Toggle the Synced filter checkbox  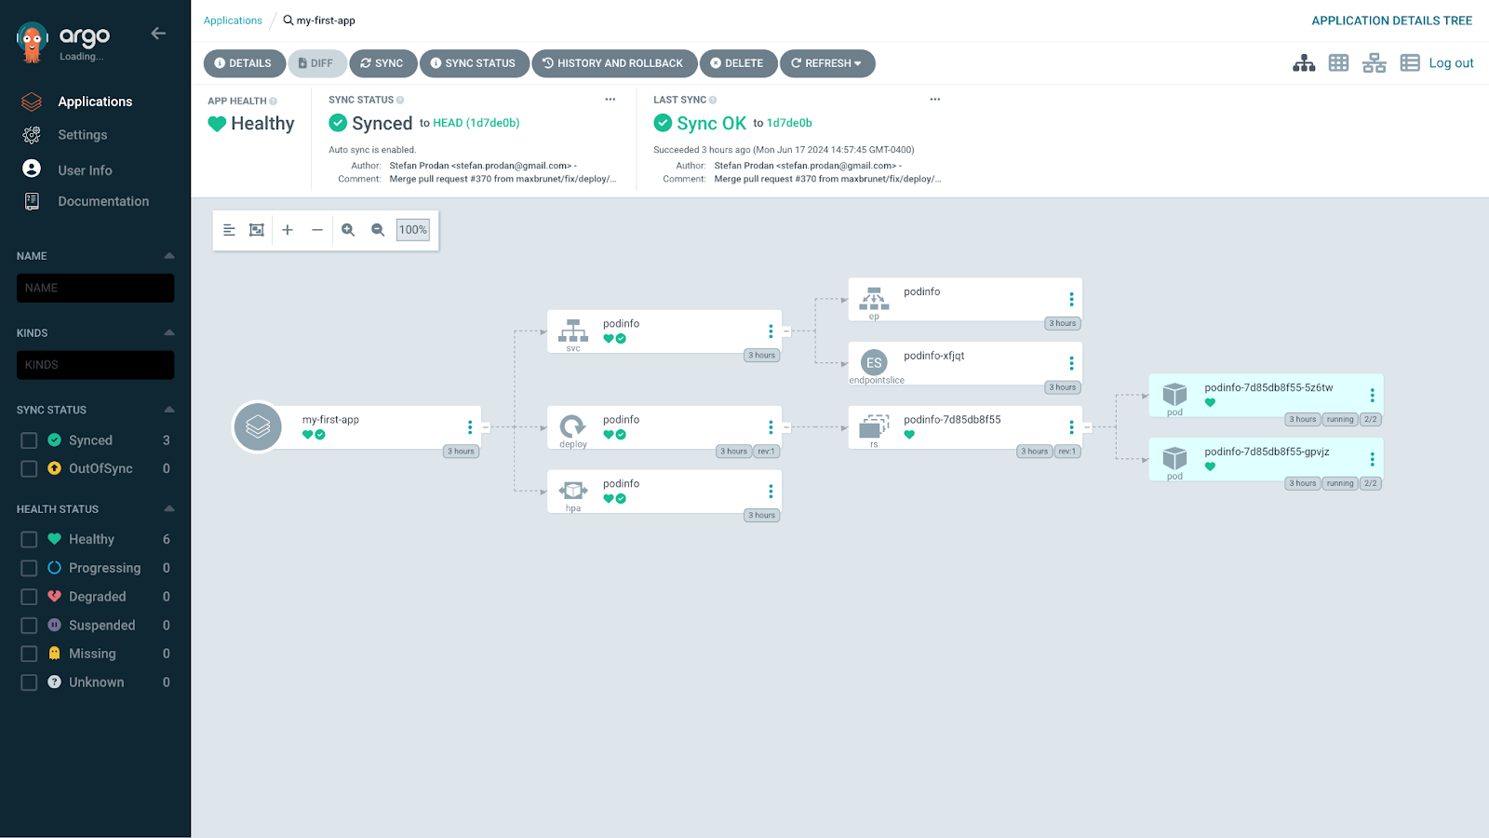[x=29, y=440]
